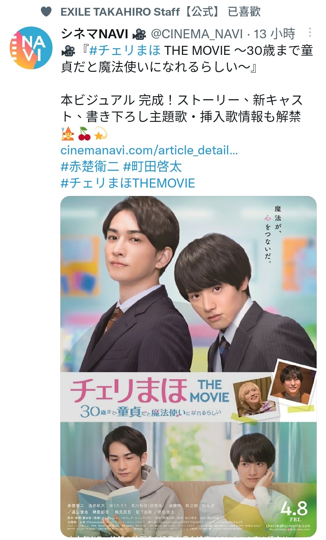Viewport: 326px width, 540px height.
Task: Tap the 13 小時 timestamp
Action: click(x=274, y=34)
